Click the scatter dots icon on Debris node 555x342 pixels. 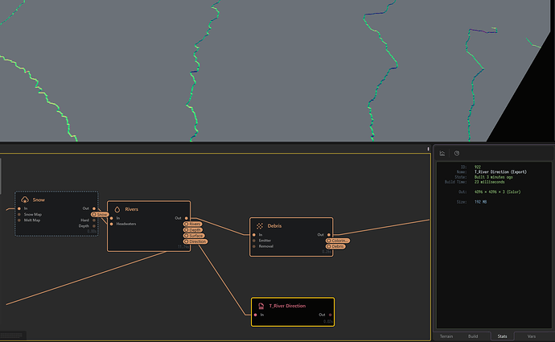[x=260, y=226]
